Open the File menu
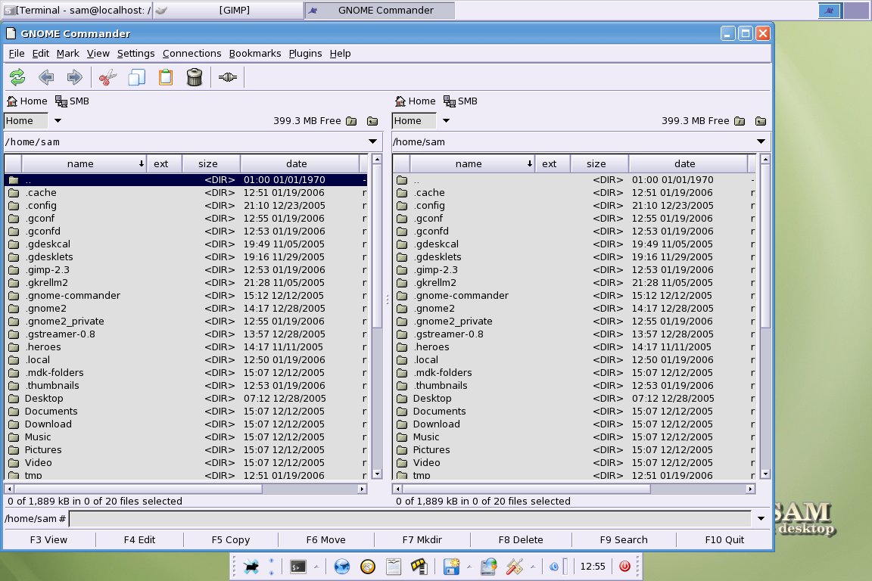Image resolution: width=872 pixels, height=581 pixels. pos(17,54)
